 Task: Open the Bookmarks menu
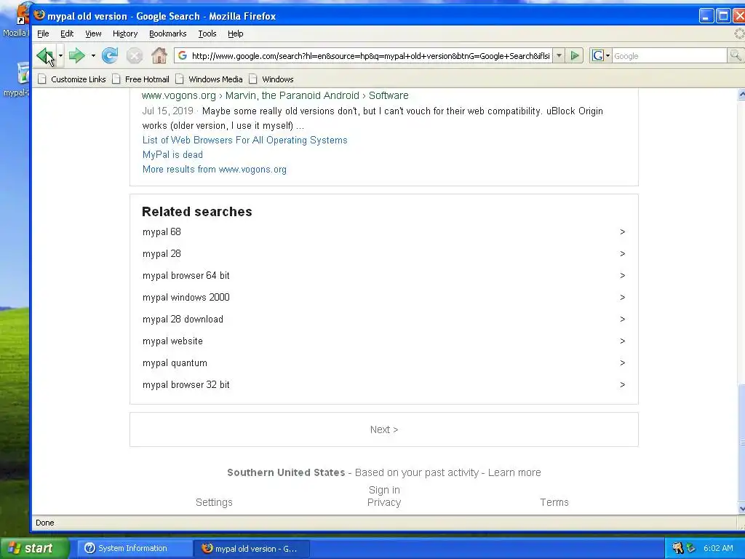pos(168,33)
